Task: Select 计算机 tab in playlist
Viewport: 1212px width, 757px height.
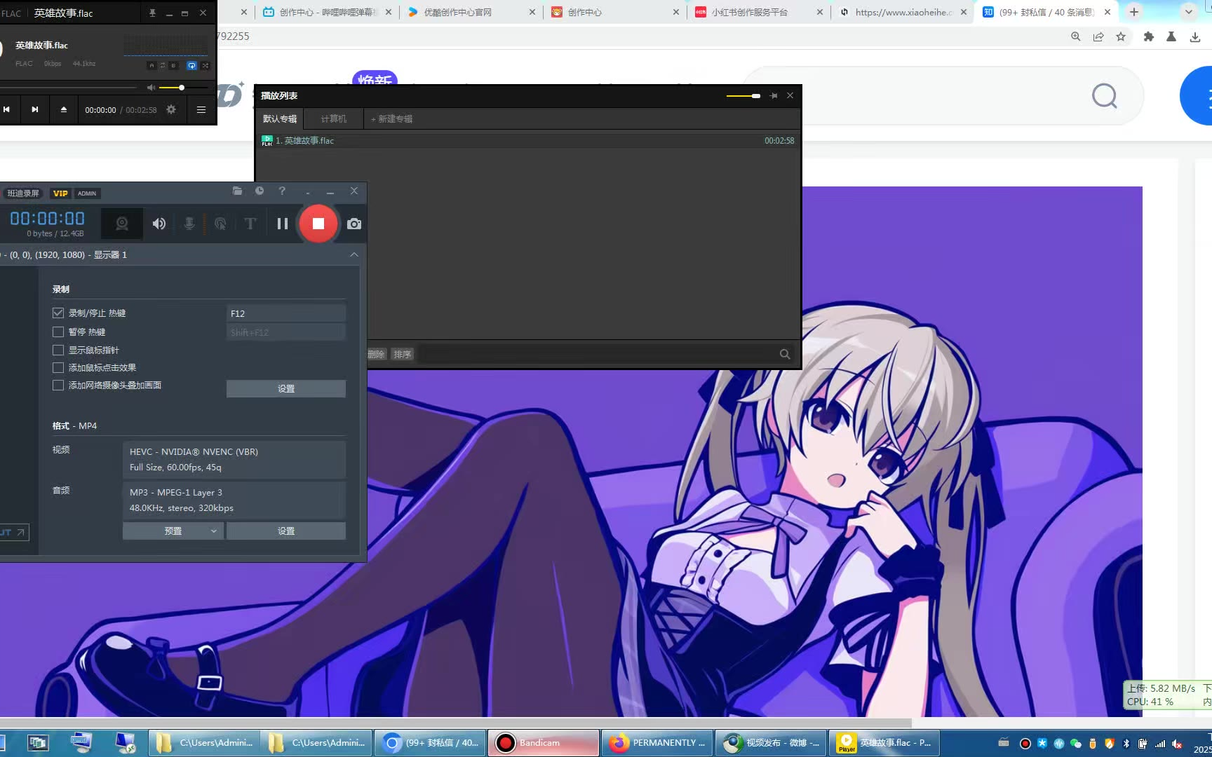Action: point(333,118)
